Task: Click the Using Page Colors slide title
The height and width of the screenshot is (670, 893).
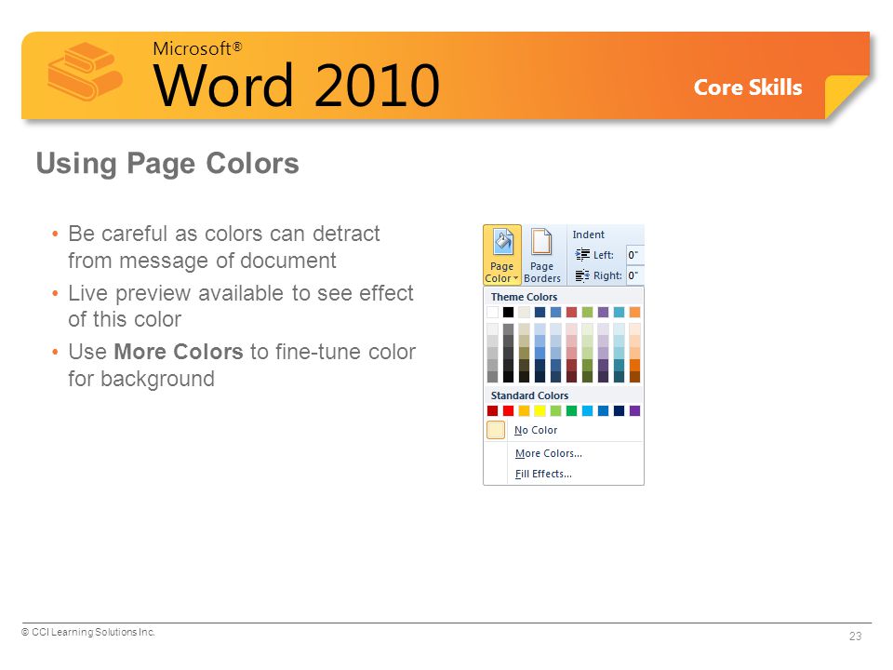Action: click(167, 164)
